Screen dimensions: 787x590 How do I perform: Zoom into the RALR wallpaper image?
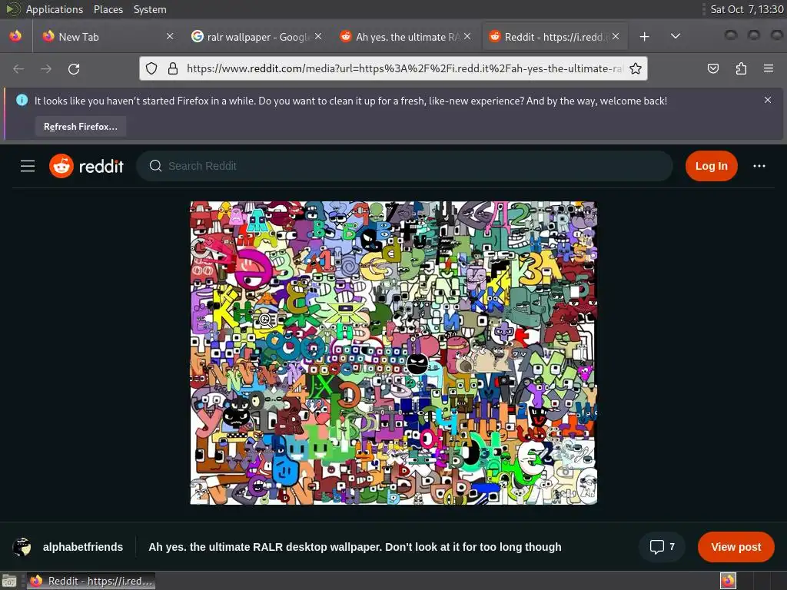[x=393, y=353]
